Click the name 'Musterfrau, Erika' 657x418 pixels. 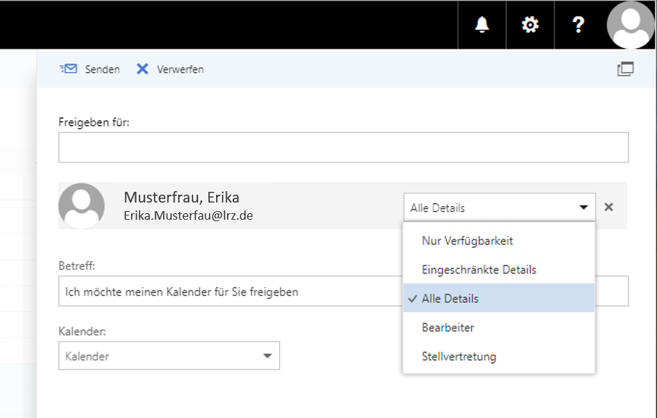(x=181, y=198)
